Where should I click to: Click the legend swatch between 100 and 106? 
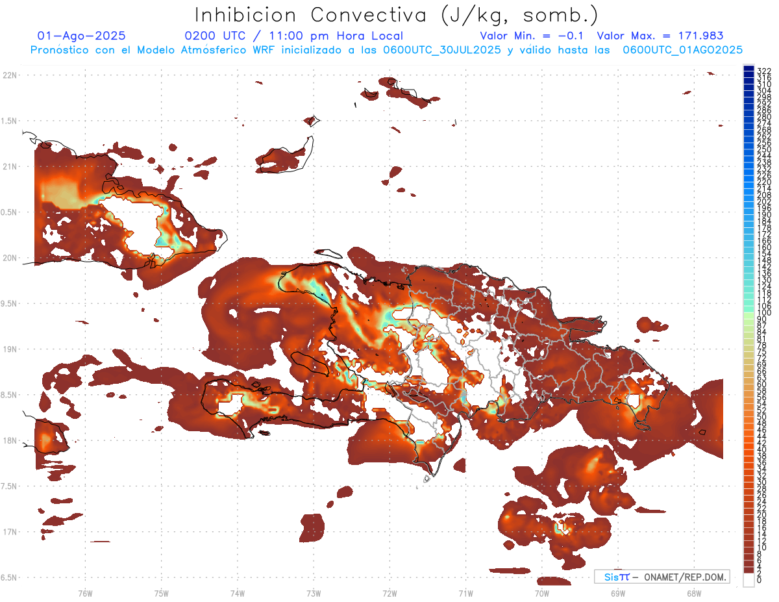748,309
